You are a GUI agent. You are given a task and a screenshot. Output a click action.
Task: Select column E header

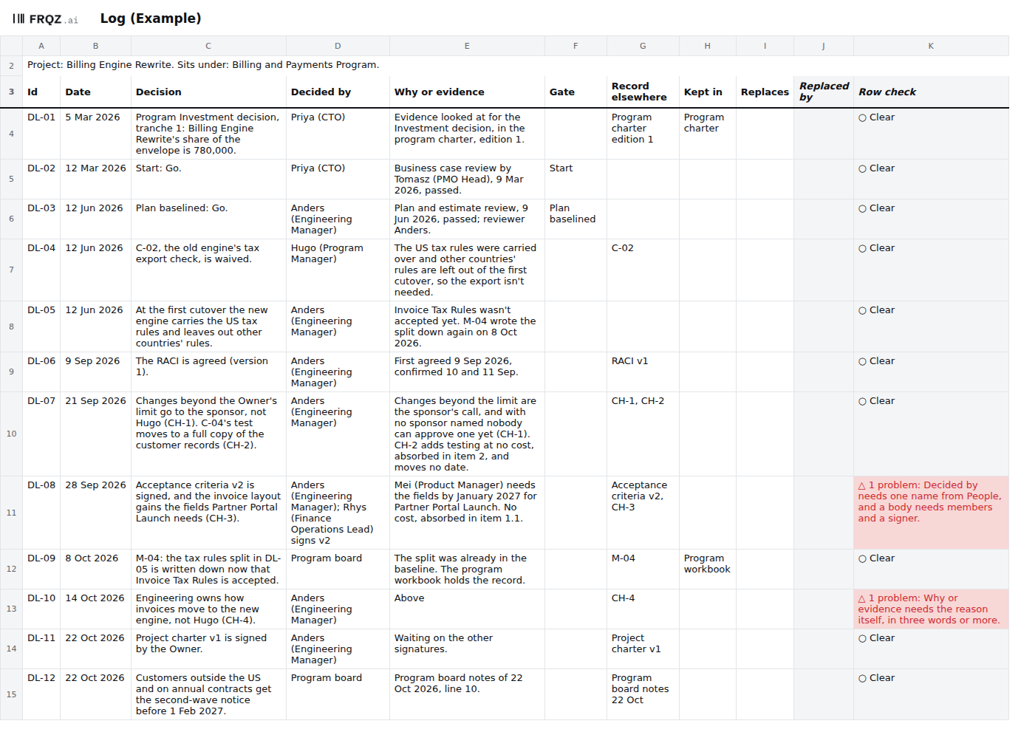[467, 46]
